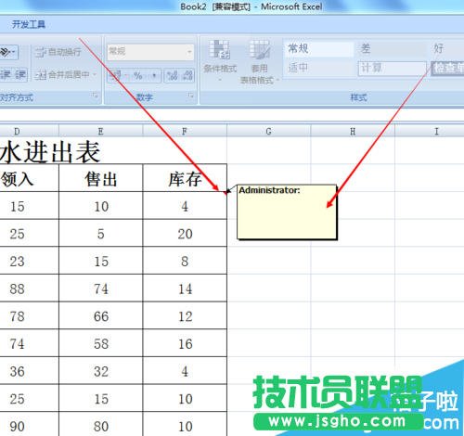Select the 售出 header cell
The image size is (464, 436).
[101, 178]
